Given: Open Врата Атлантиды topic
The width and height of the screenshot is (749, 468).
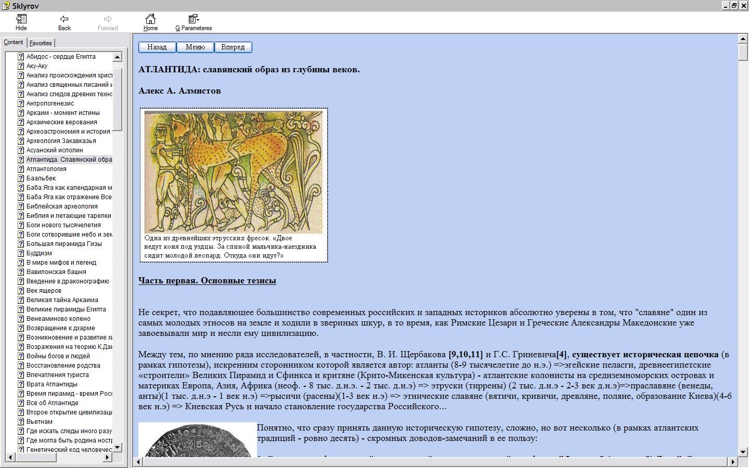Looking at the screenshot, I should pos(51,384).
